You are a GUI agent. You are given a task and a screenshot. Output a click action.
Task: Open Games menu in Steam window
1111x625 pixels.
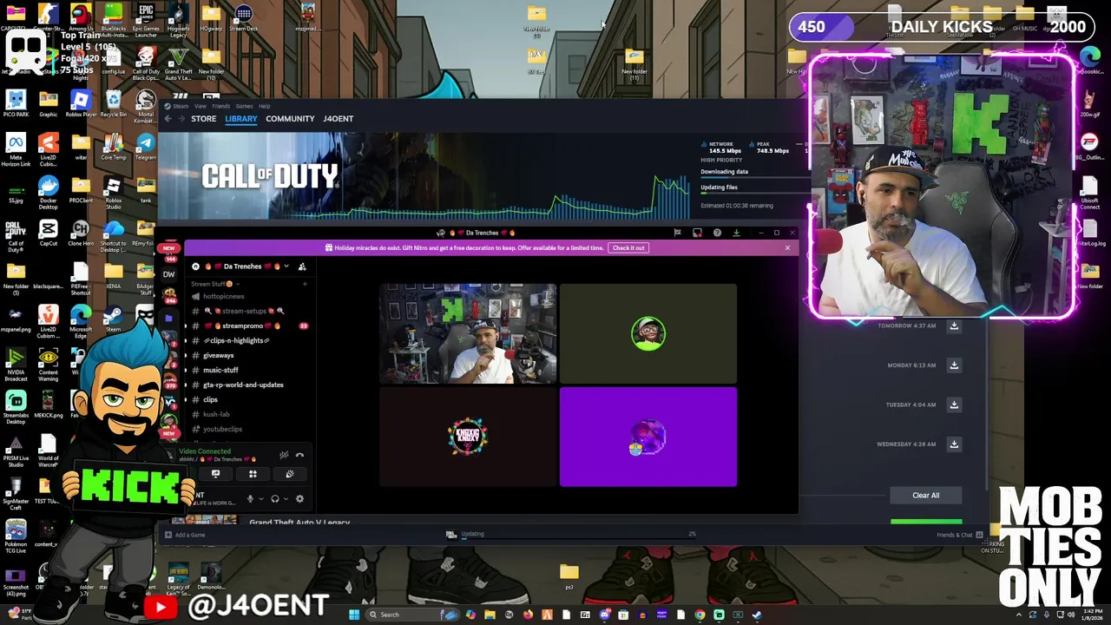[x=244, y=106]
